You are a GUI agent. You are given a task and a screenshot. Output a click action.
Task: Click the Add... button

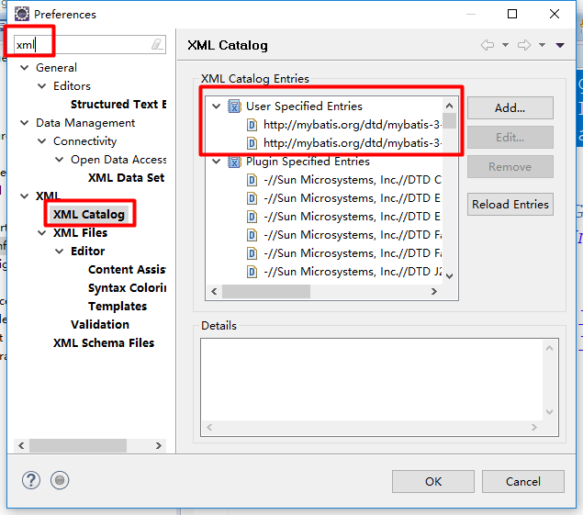[x=510, y=108]
